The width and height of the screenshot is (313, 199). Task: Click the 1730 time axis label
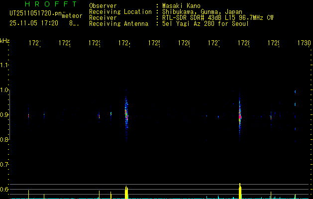(304, 43)
